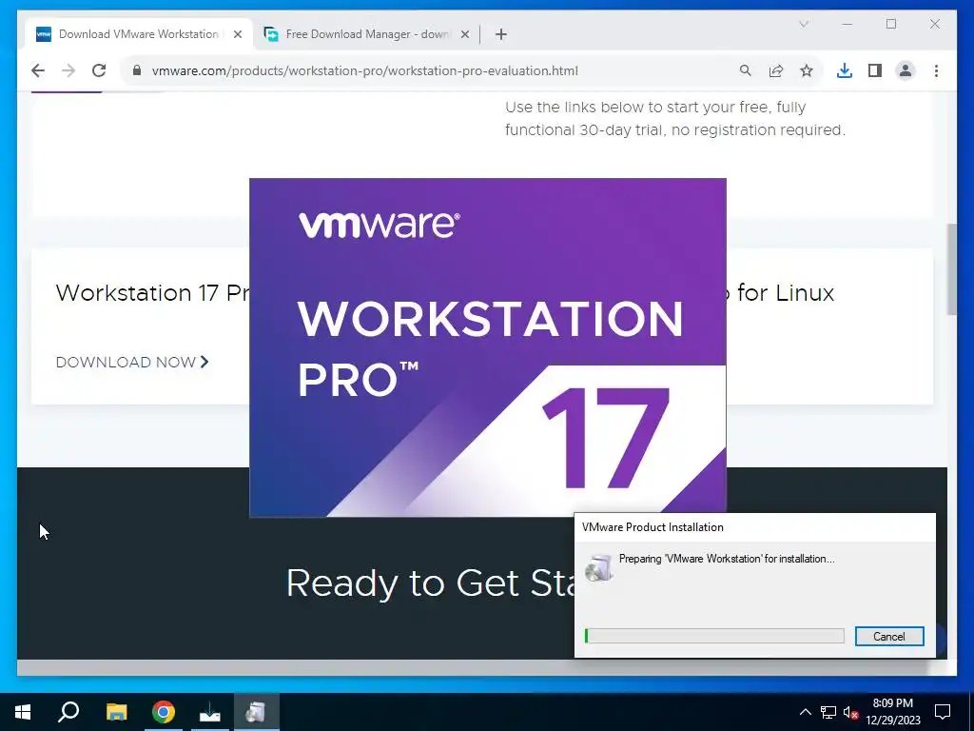Click the installation progress bar
Image resolution: width=974 pixels, height=731 pixels.
pos(714,635)
